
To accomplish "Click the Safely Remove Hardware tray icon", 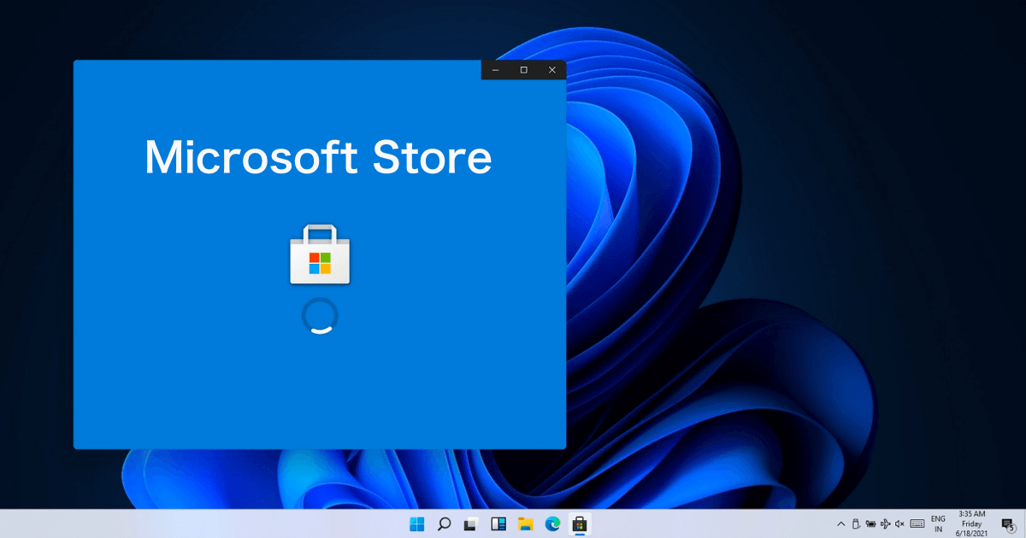I will click(856, 523).
